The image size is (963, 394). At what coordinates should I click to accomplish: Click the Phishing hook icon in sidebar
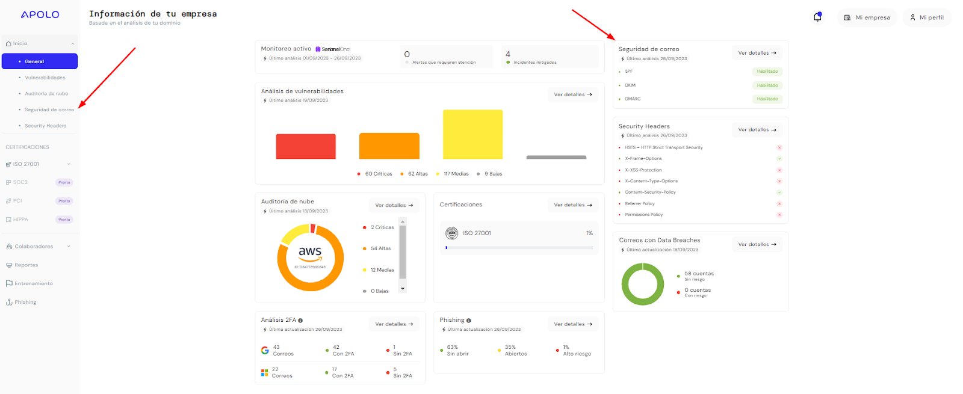[9, 302]
